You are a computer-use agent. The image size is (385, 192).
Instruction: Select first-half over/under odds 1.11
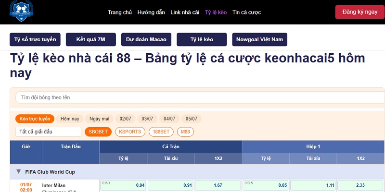pyautogui.click(x=313, y=185)
